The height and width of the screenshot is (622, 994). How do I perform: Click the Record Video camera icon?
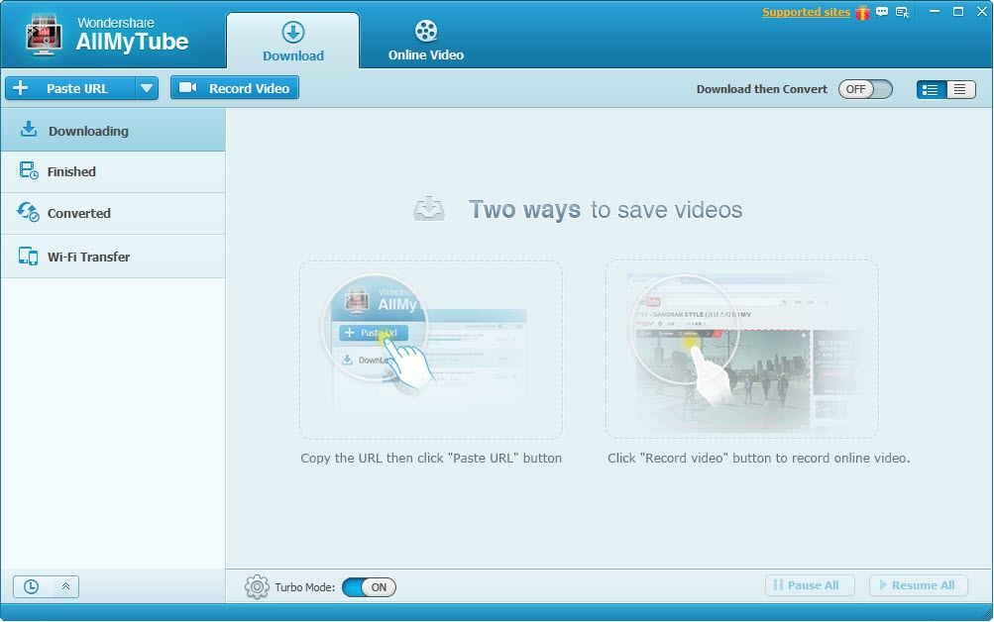click(187, 87)
